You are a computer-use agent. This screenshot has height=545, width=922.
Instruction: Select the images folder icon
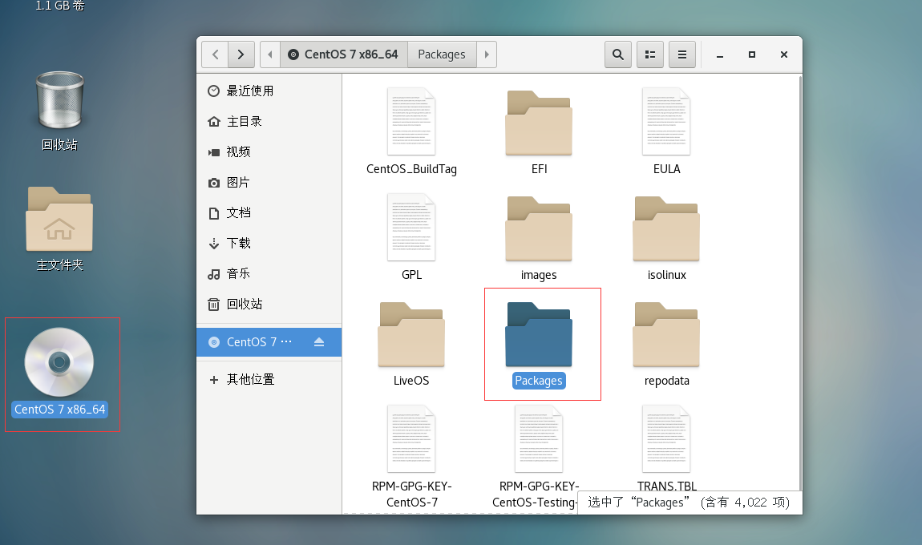(x=539, y=228)
